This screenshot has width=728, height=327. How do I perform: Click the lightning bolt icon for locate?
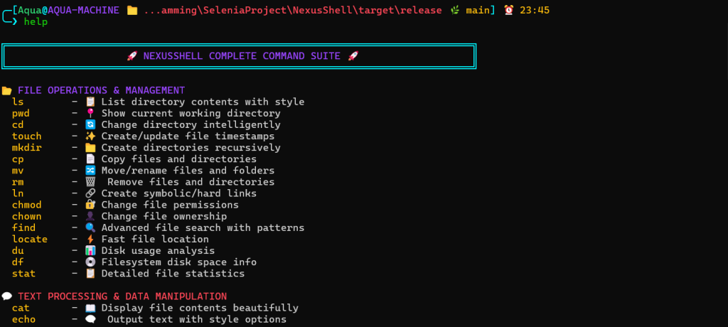click(x=90, y=240)
